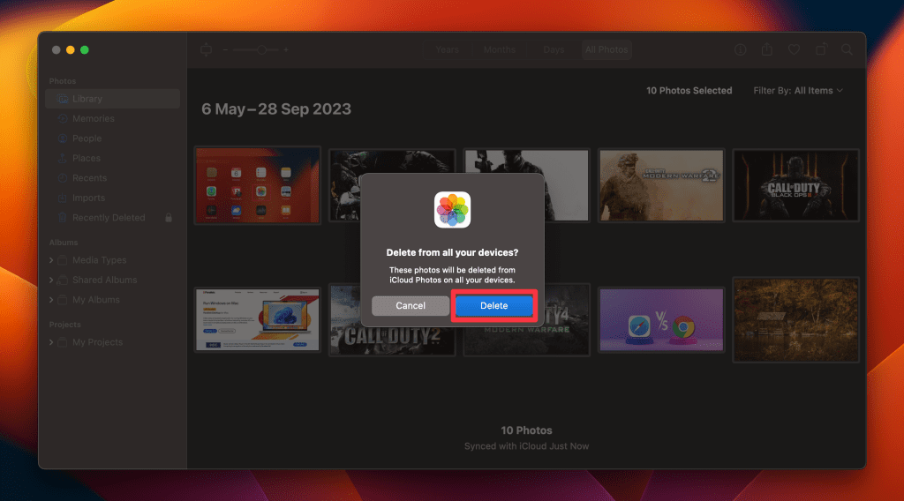This screenshot has height=501, width=904.
Task: Click the Library icon in sidebar
Action: click(x=63, y=99)
